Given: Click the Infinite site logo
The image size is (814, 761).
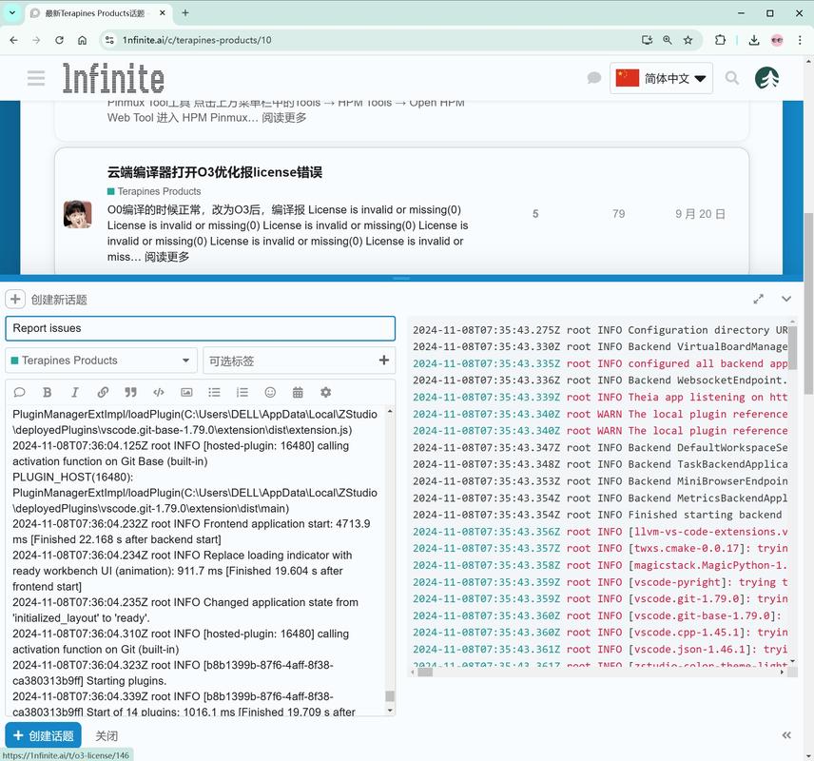Looking at the screenshot, I should (113, 78).
